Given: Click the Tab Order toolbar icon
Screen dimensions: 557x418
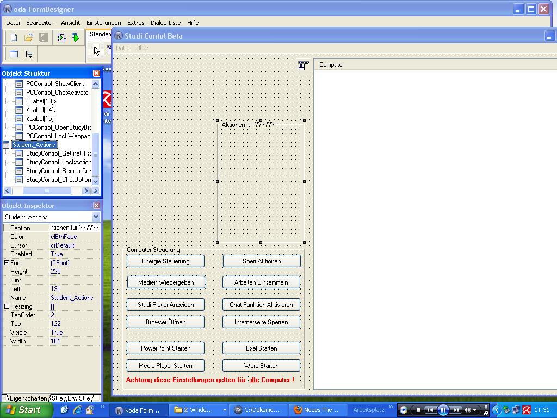Looking at the screenshot, I should pyautogui.click(x=29, y=54).
